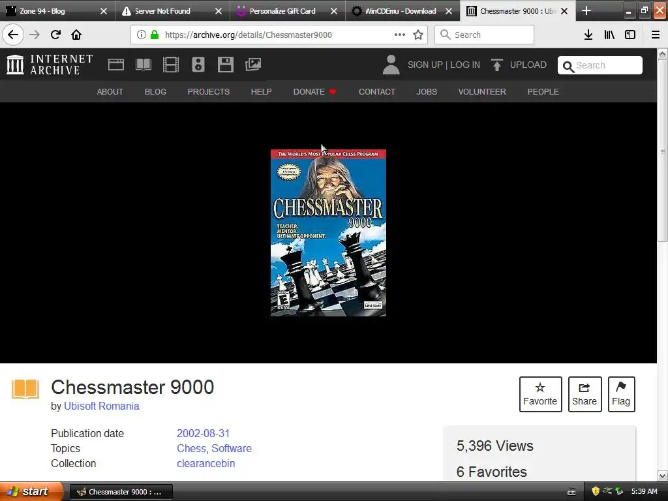Click the Chessmaster 9000 taskbar button

[121, 492]
